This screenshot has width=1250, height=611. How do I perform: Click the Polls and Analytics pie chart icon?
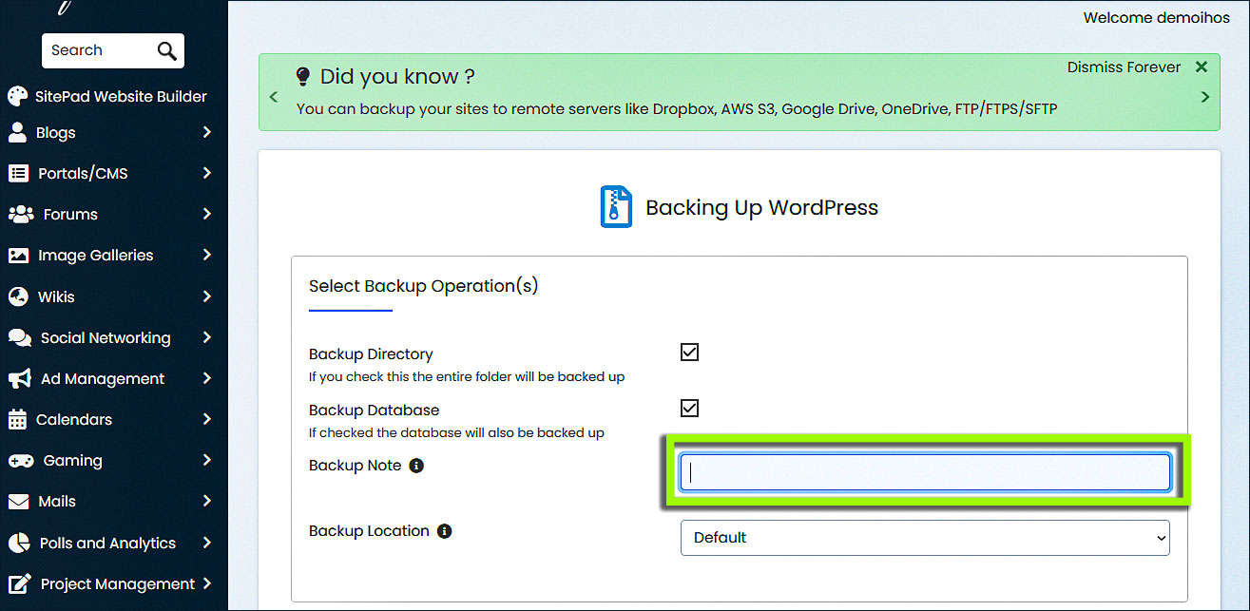point(19,543)
